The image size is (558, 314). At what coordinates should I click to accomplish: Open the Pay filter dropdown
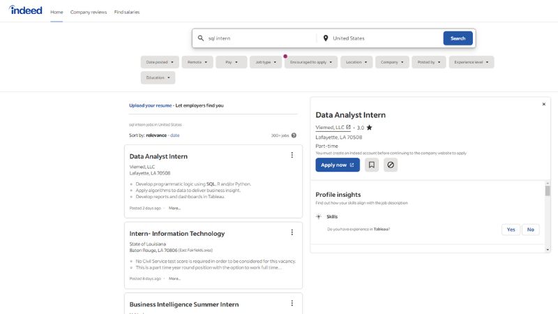pos(232,62)
